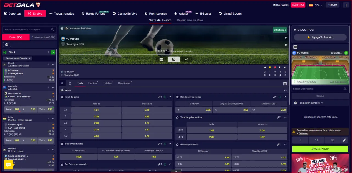This screenshot has width=352, height=173.
Task: Collapse the Australia A-League group
Action: coord(53,88)
